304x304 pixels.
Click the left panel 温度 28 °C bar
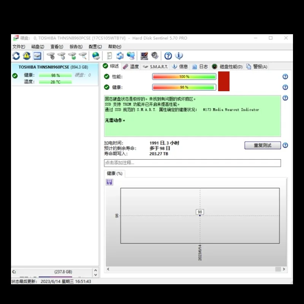click(x=55, y=82)
